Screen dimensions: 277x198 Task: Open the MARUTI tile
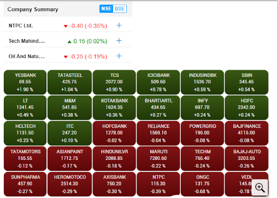[158, 159]
